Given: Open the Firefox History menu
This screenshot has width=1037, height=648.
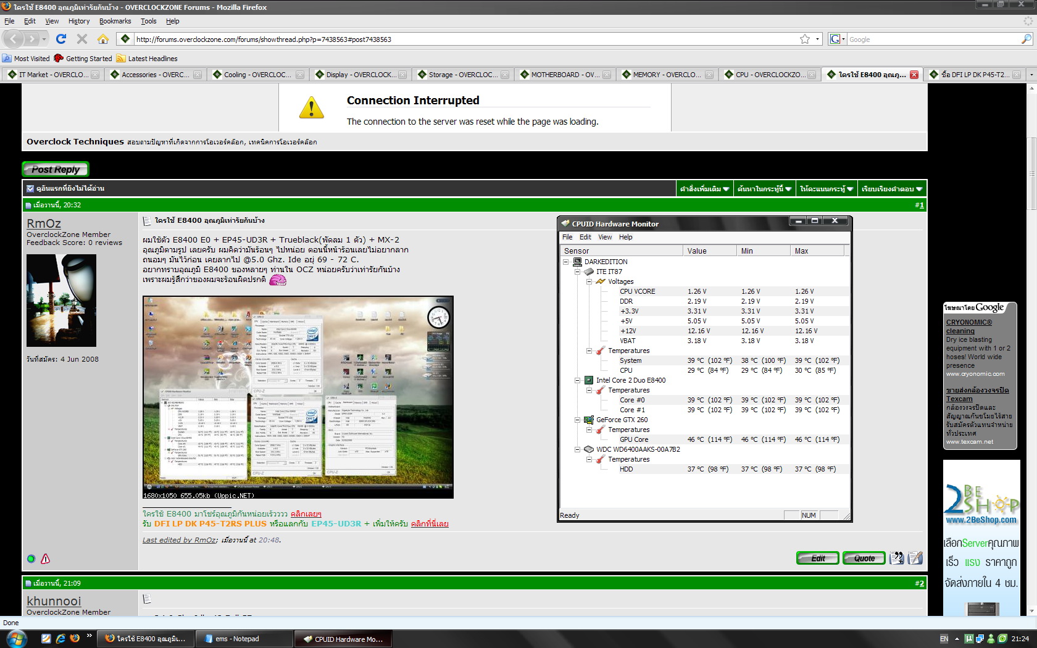Looking at the screenshot, I should click(x=79, y=21).
